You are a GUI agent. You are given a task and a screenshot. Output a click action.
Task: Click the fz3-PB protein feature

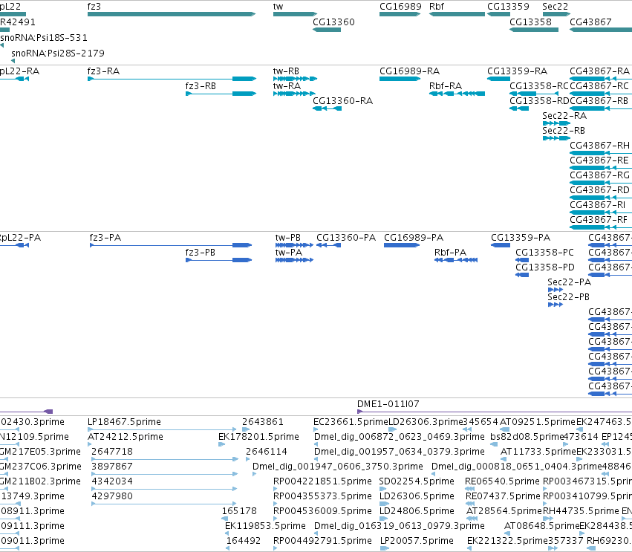click(219, 260)
